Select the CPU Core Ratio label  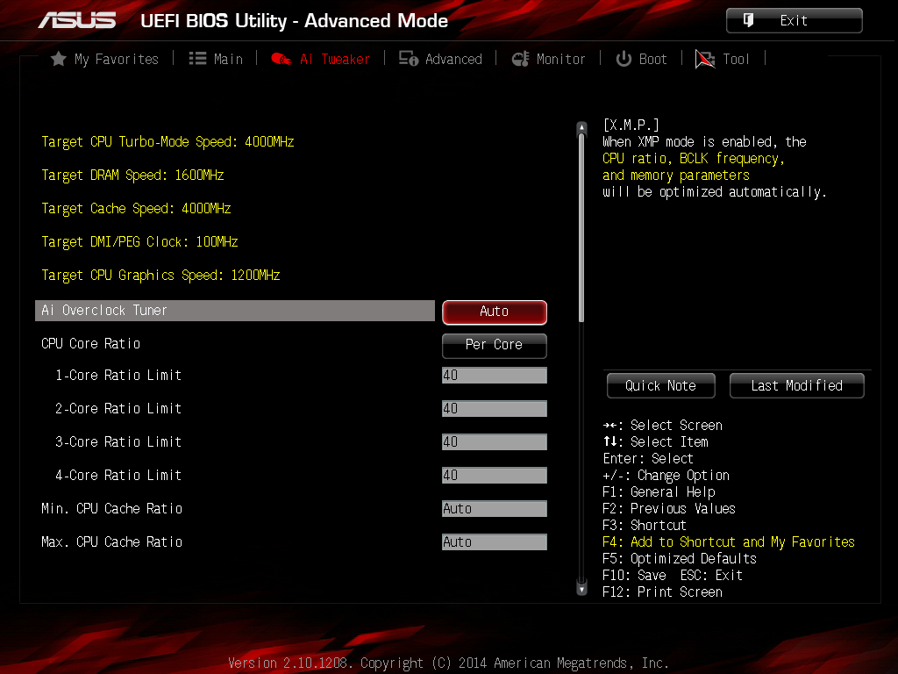(90, 344)
